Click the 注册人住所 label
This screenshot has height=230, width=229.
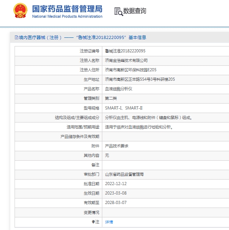[90, 70]
